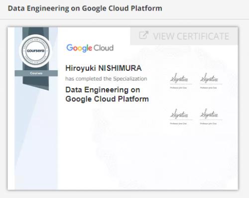The image size is (249, 198).
Task: Click the external-link icon beside VIEW CERTIFICATE
Action: click(143, 35)
